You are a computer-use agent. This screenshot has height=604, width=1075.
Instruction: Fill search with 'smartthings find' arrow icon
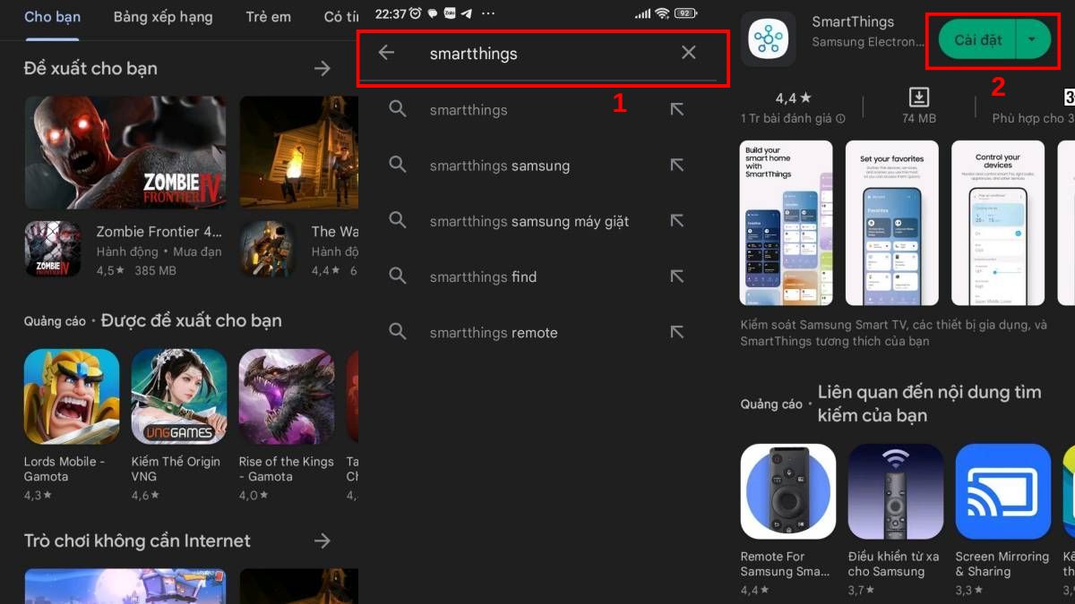click(677, 276)
